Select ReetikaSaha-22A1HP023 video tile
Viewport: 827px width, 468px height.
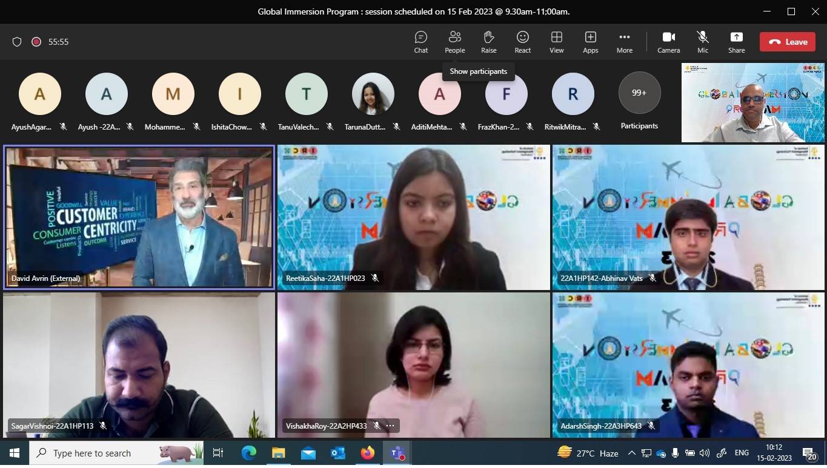tap(414, 217)
